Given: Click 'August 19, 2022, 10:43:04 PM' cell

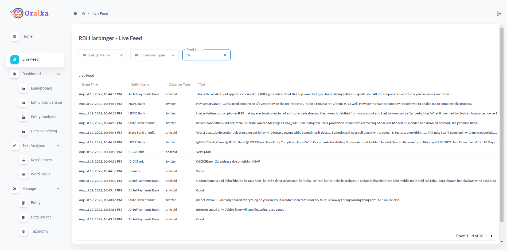Looking at the screenshot, I should pyautogui.click(x=100, y=219).
